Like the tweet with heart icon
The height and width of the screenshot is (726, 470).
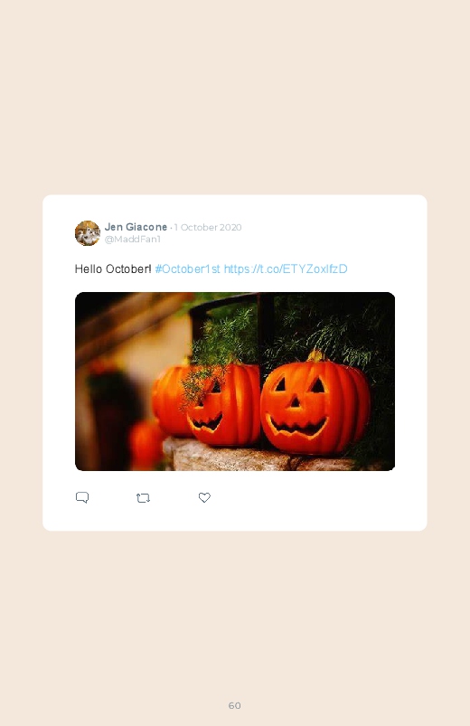pyautogui.click(x=204, y=497)
